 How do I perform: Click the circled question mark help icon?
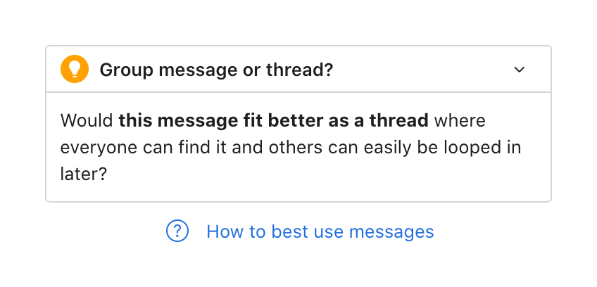click(177, 231)
